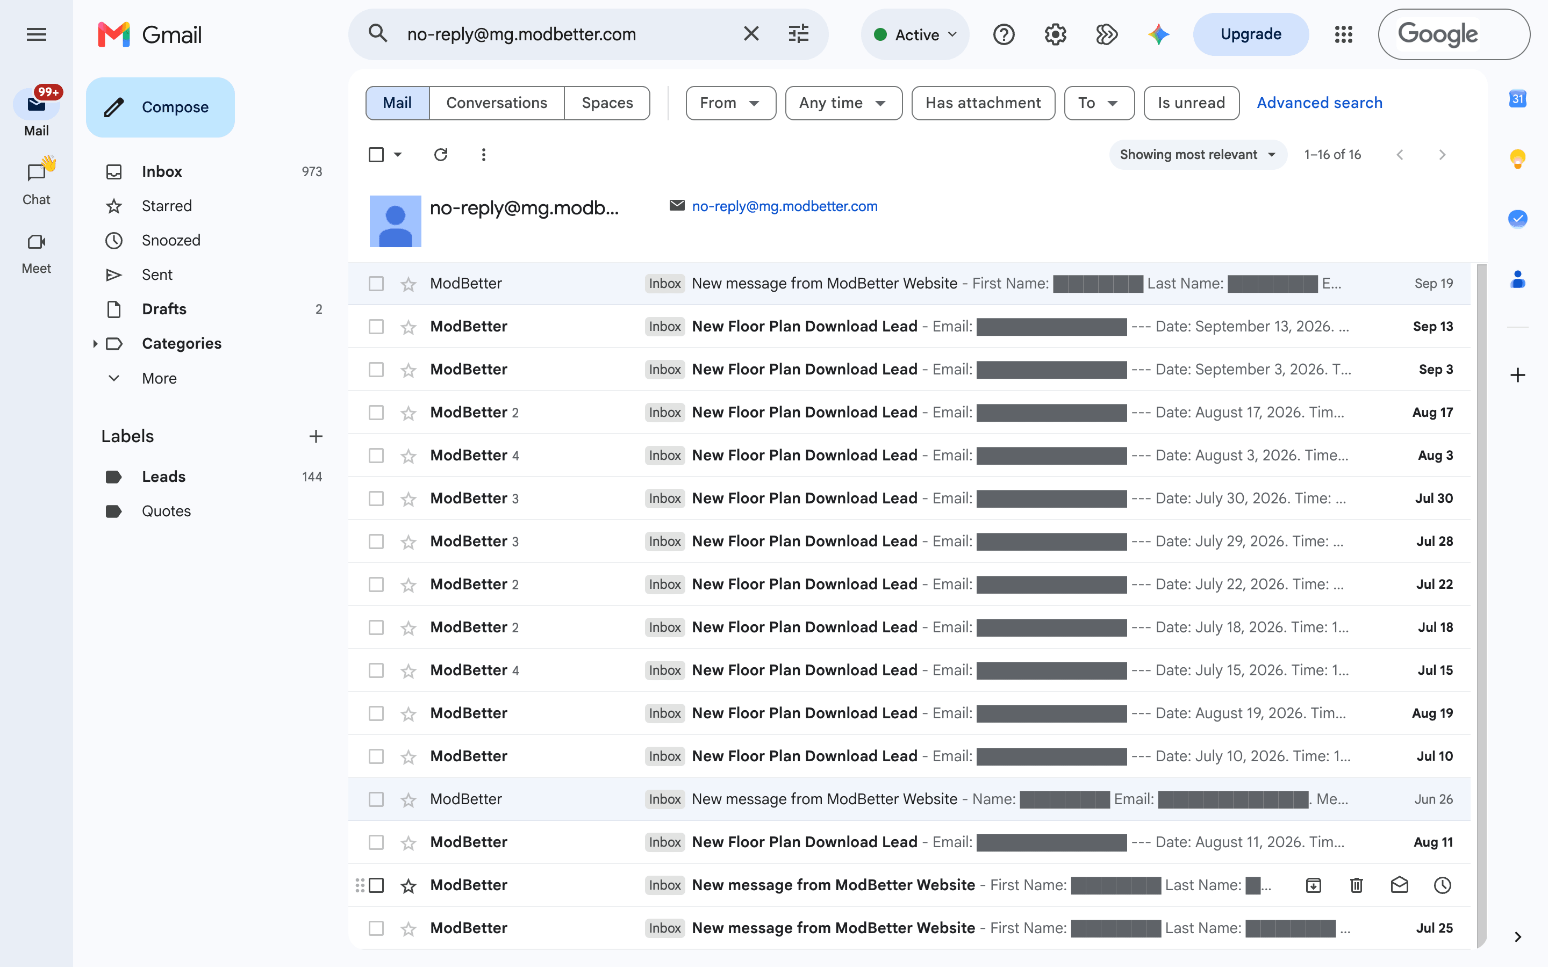Open the To filter dropdown
Image resolution: width=1548 pixels, height=967 pixels.
point(1099,103)
